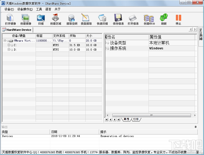Click the properties scrollbar right arrow
The image size is (204, 155).
(195, 115)
